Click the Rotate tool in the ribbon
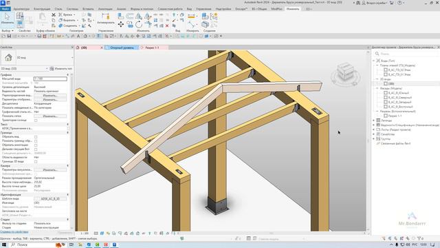 click(139, 25)
